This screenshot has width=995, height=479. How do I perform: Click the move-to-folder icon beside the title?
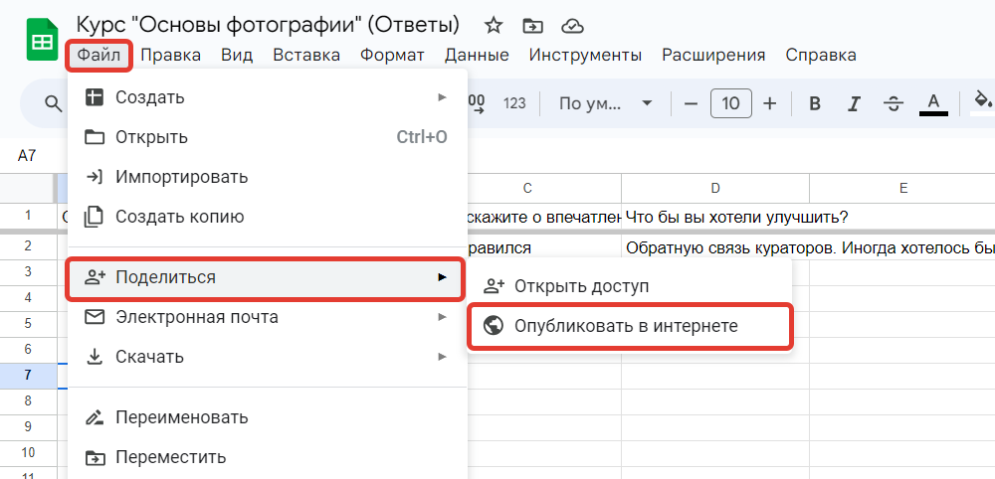pos(532,26)
